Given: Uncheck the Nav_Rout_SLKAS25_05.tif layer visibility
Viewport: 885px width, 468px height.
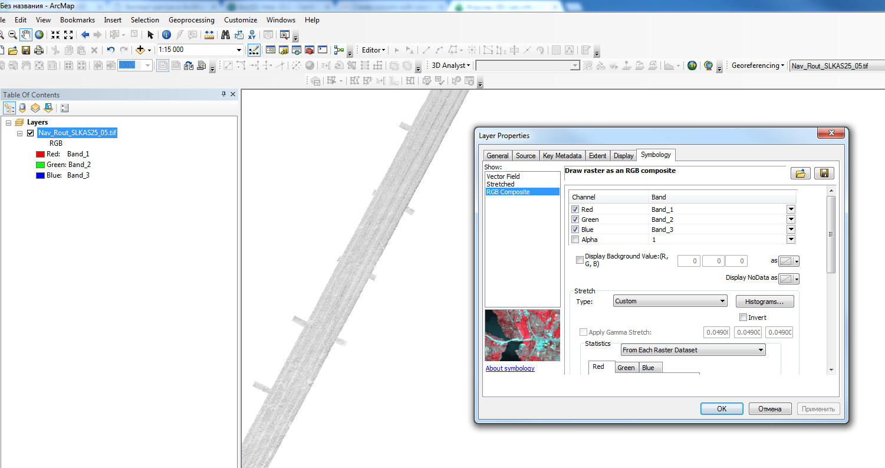Looking at the screenshot, I should point(31,133).
